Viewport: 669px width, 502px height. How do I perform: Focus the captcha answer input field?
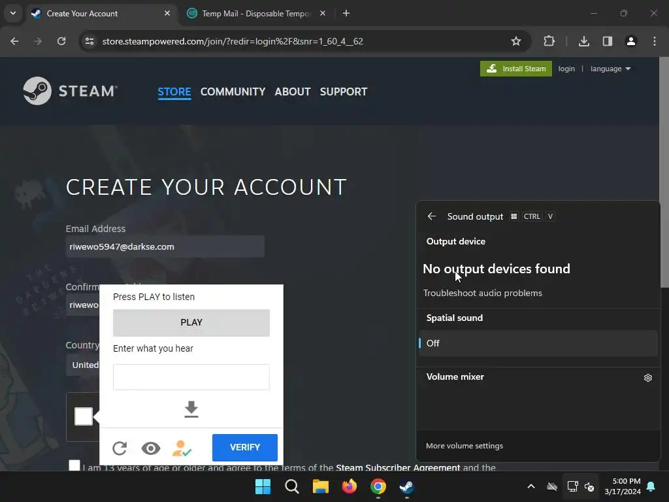coord(191,377)
